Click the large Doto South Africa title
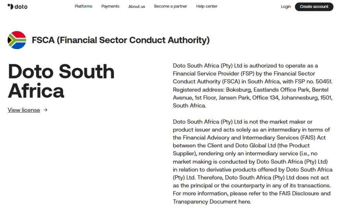This screenshot has width=351, height=214. click(61, 81)
